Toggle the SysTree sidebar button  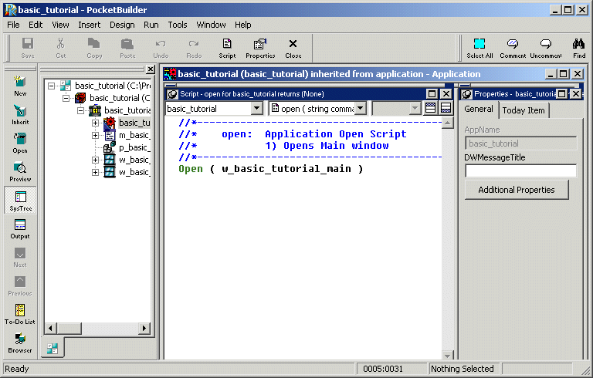20,201
